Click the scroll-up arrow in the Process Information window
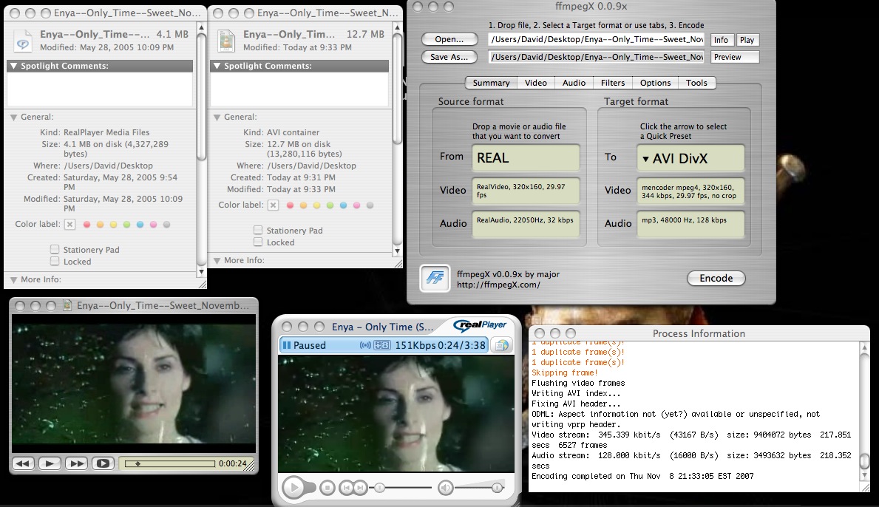Image resolution: width=879 pixels, height=507 pixels. 864,347
